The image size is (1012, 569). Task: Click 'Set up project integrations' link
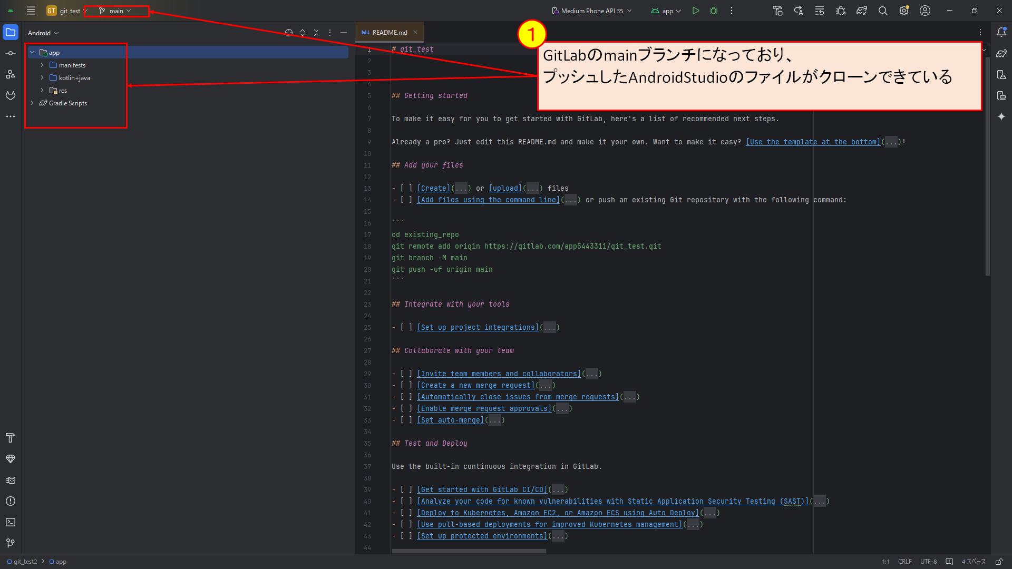[x=478, y=327]
